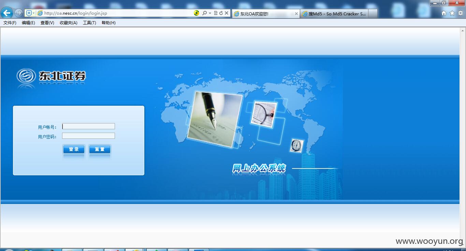The height and width of the screenshot is (251, 466).
Task: Open Favorites with the star icon
Action: click(x=452, y=13)
